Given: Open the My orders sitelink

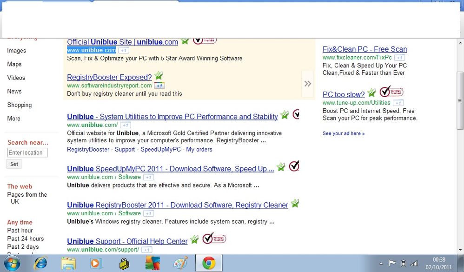Looking at the screenshot, I should click(199, 149).
